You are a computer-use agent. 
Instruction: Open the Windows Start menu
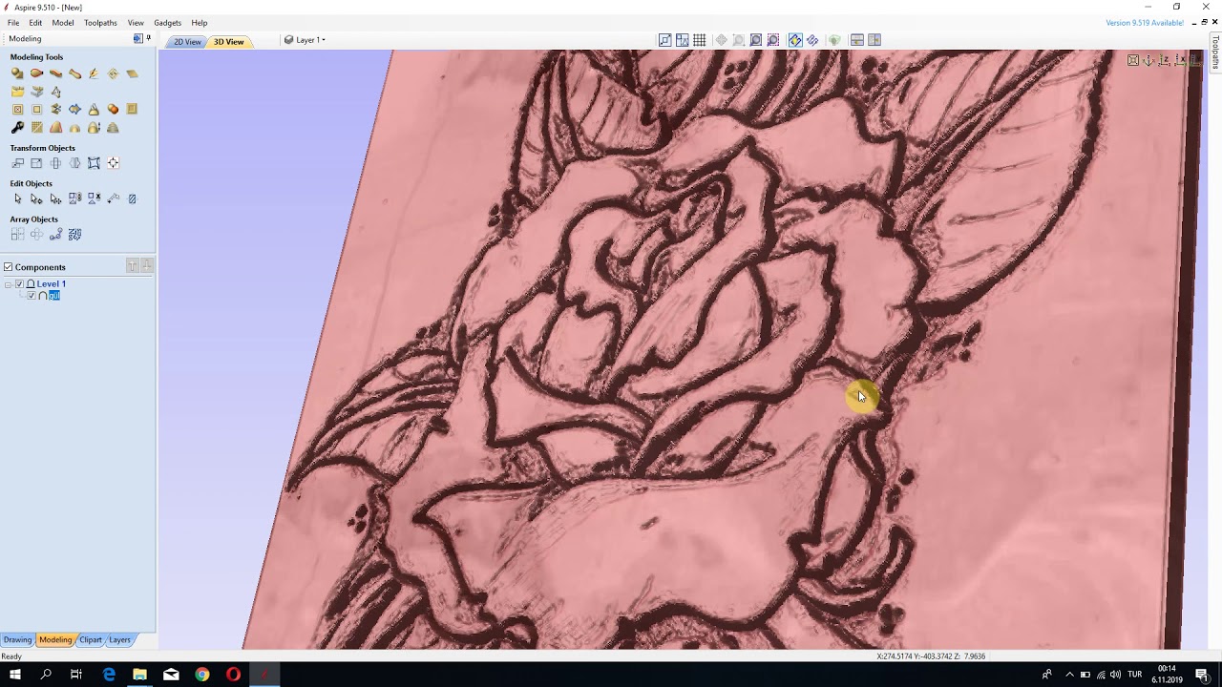[x=15, y=675]
